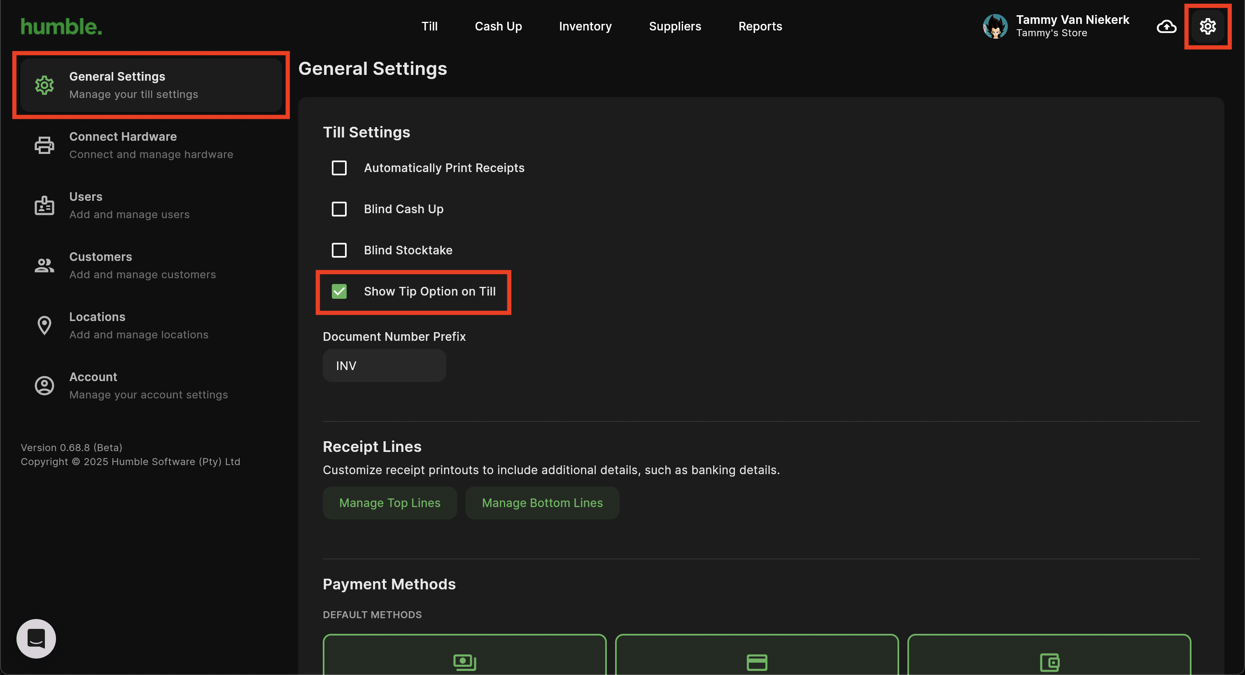This screenshot has height=675, width=1245.
Task: Click the cloud upload sync icon
Action: (1166, 27)
